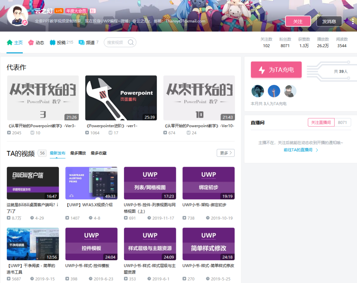Click the 关注 follow button
Viewport: 357px width, 283px height.
(x=298, y=21)
